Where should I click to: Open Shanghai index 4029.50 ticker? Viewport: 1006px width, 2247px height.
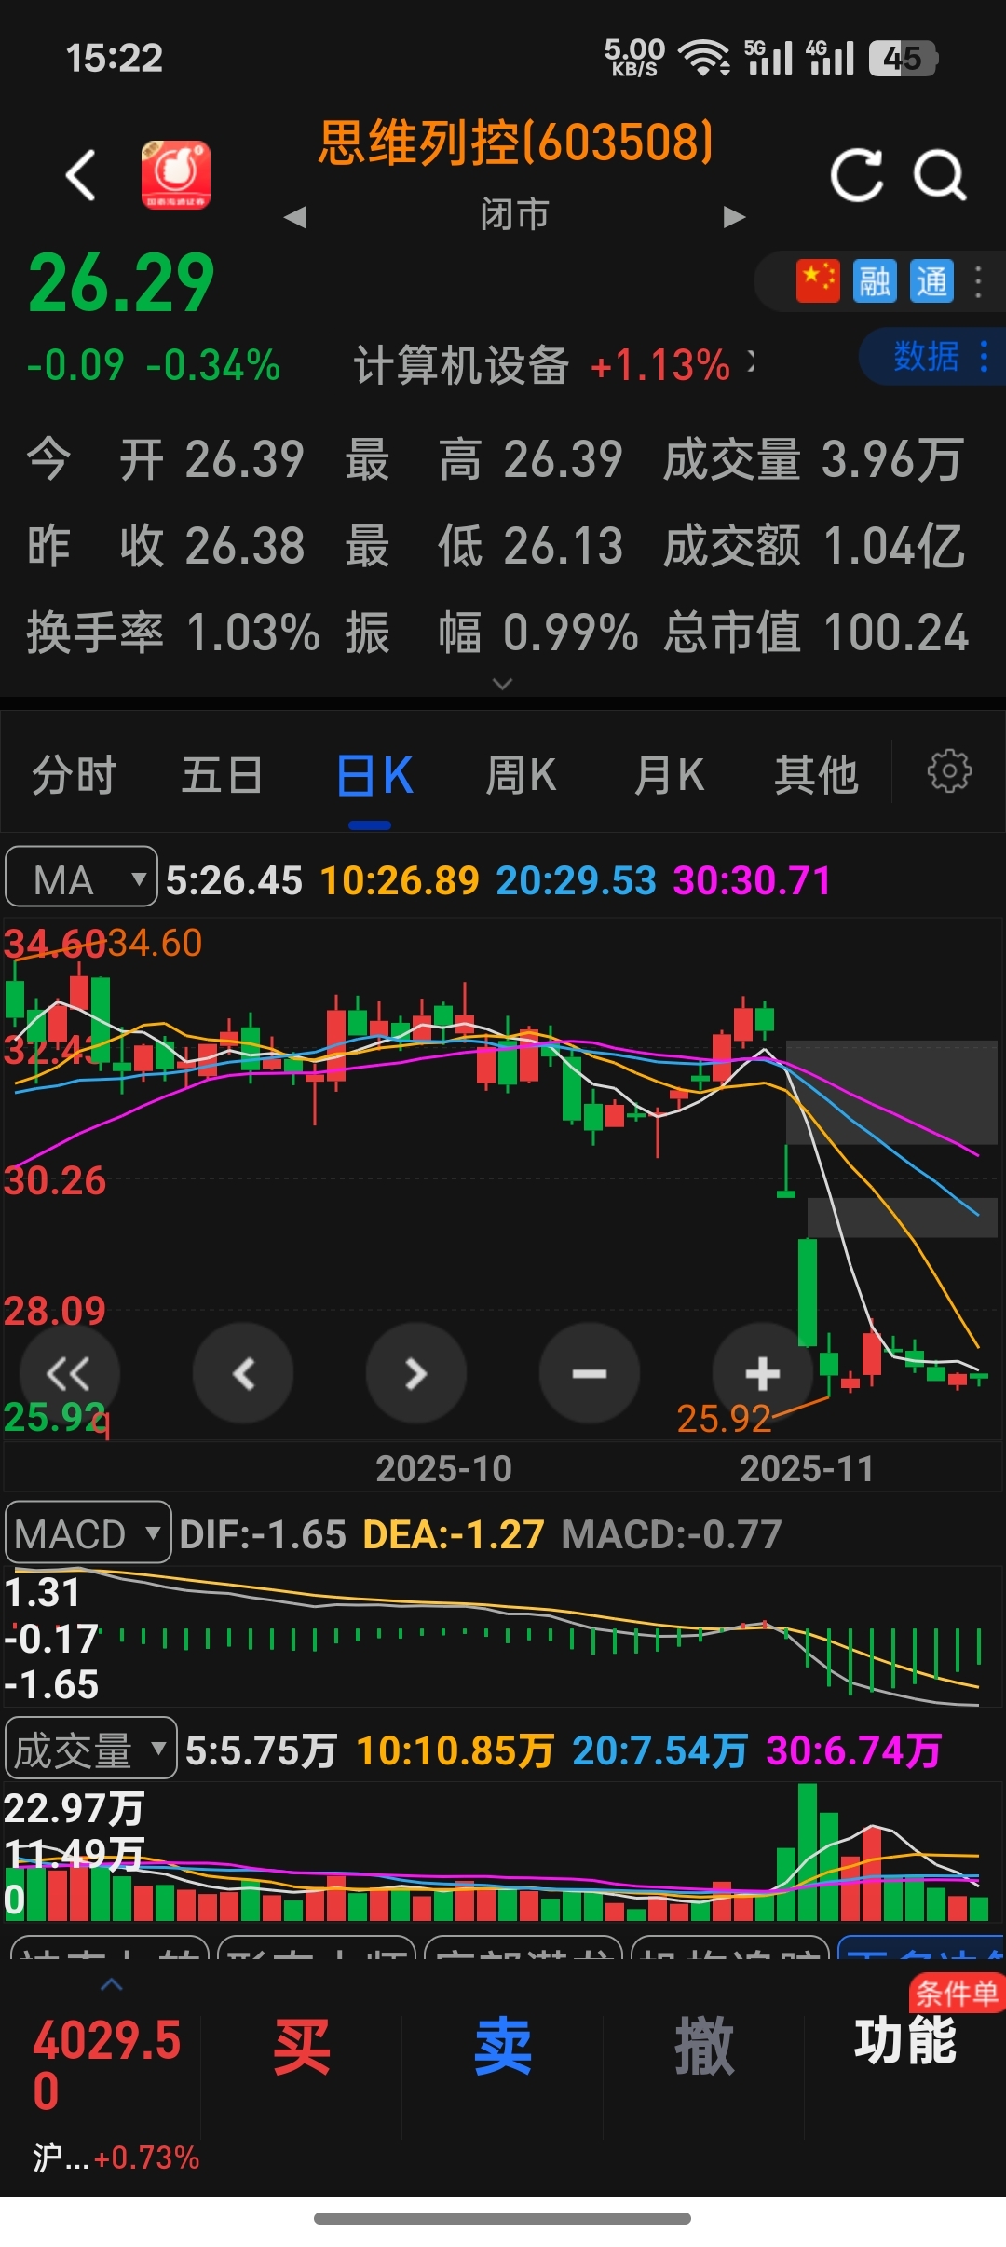pos(107,2064)
